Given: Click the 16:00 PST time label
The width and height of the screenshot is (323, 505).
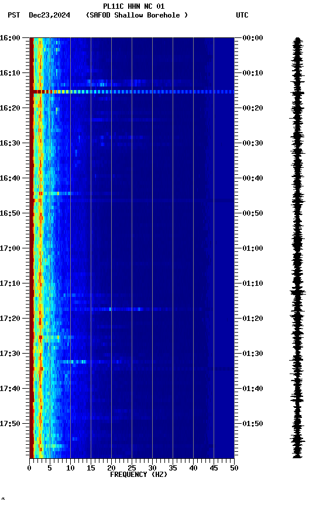Looking at the screenshot, I should pyautogui.click(x=10, y=38).
